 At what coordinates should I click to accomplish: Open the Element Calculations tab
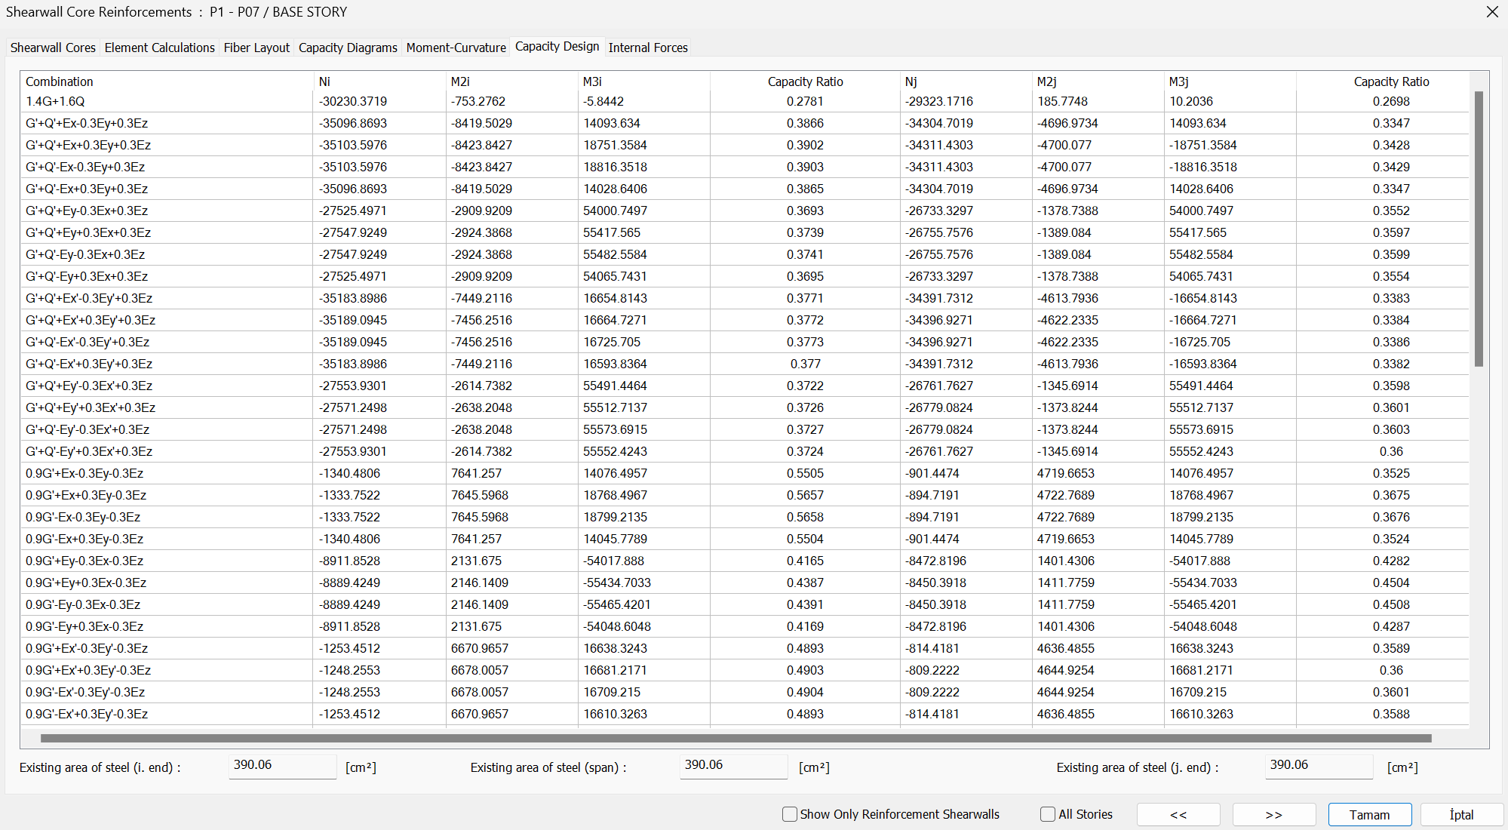tap(159, 48)
